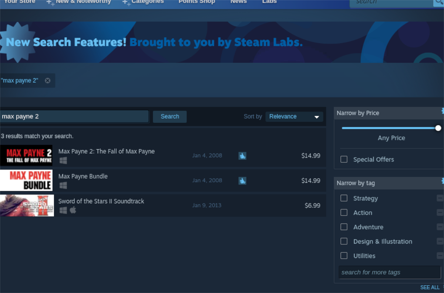Open Max Payne 2: The Fall of Max Payne
The width and height of the screenshot is (444, 293).
[163, 155]
